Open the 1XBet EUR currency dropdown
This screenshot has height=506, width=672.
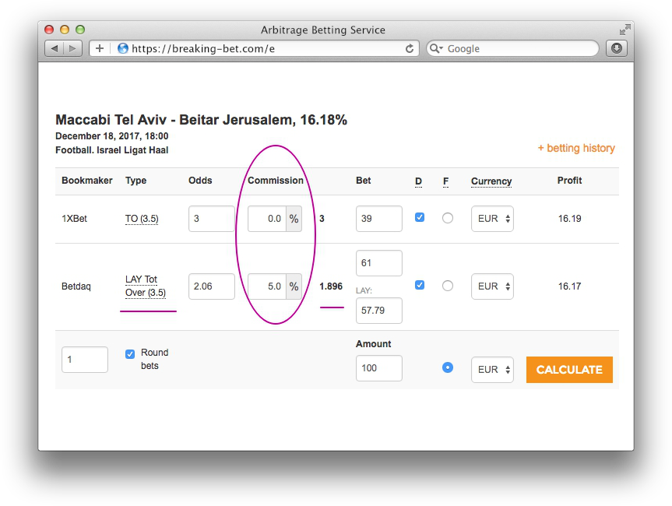pyautogui.click(x=492, y=219)
